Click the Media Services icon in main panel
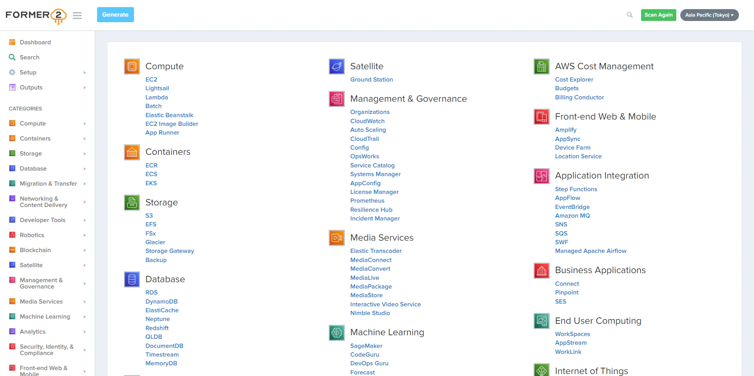The image size is (754, 376). [x=337, y=238]
